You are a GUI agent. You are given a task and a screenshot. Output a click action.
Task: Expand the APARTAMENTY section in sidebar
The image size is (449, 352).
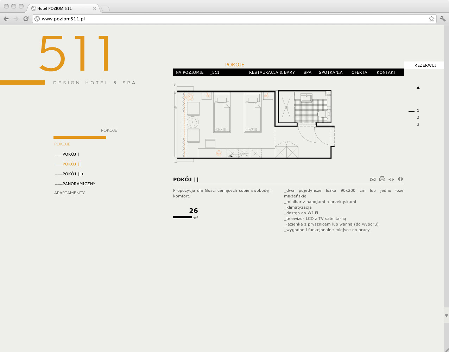tap(69, 193)
